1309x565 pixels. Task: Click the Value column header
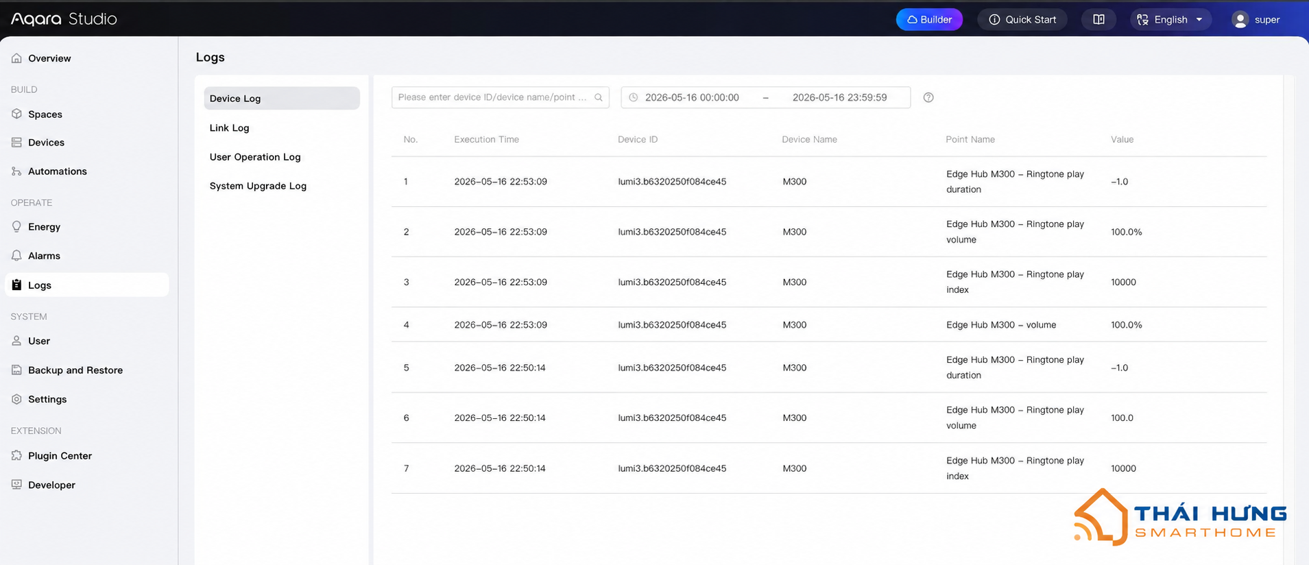coord(1122,139)
